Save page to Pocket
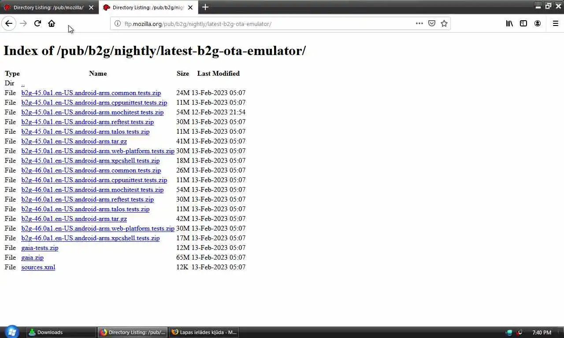Viewport: 564px width, 338px height. (432, 23)
